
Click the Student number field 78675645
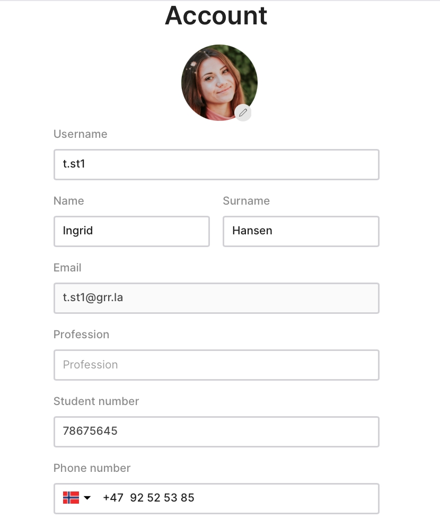coord(216,432)
